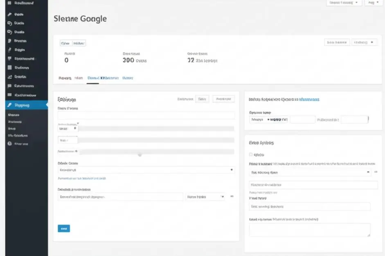Click the tiny icon beside the lower right panel's dropdown

(376, 172)
